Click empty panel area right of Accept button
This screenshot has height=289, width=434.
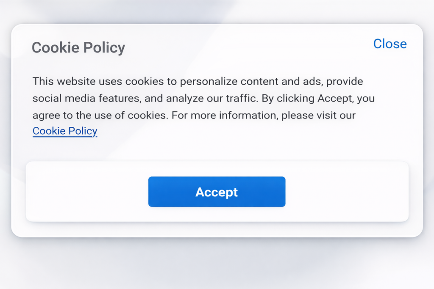(x=347, y=192)
